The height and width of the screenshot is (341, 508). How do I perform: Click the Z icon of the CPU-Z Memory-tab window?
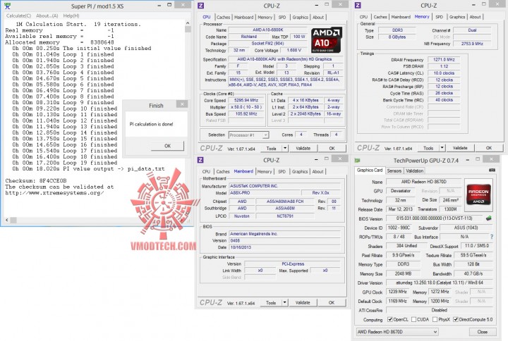pos(358,5)
